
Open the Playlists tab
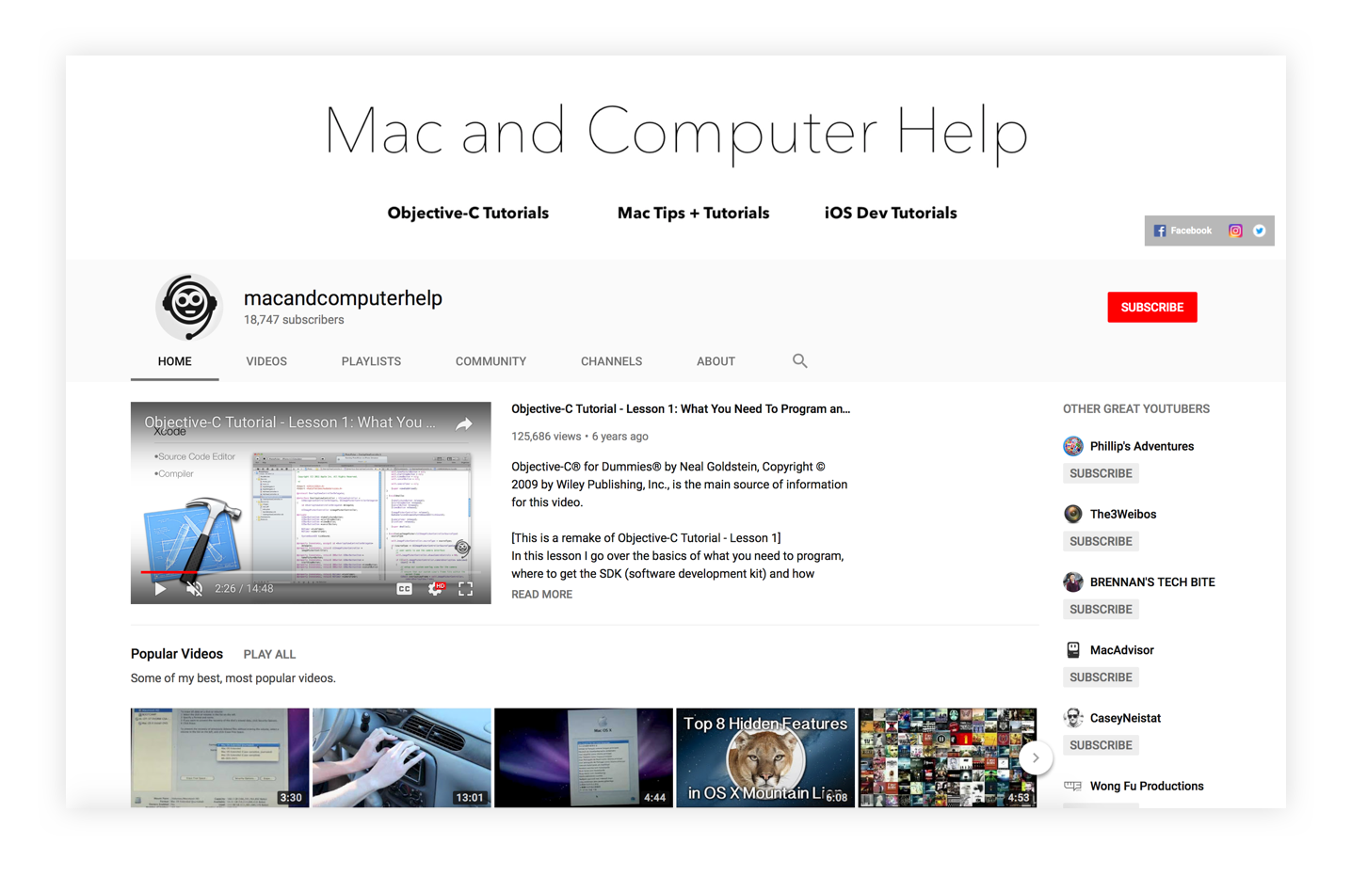pyautogui.click(x=371, y=361)
